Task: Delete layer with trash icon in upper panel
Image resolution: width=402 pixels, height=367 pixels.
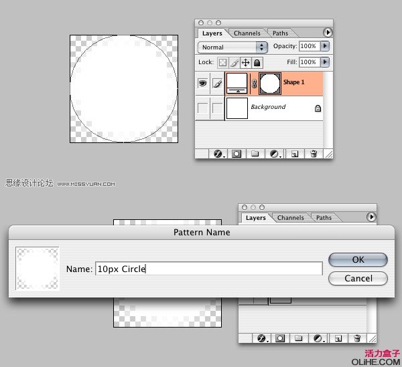Action: pyautogui.click(x=314, y=154)
